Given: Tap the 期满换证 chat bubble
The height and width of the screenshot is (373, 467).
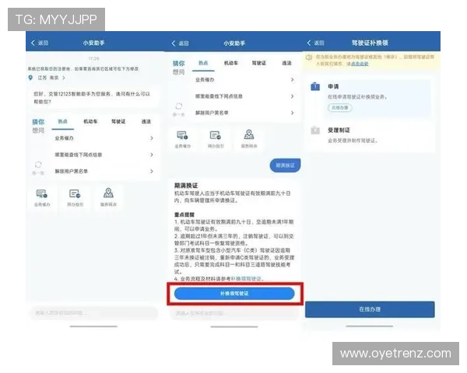Looking at the screenshot, I should [285, 166].
